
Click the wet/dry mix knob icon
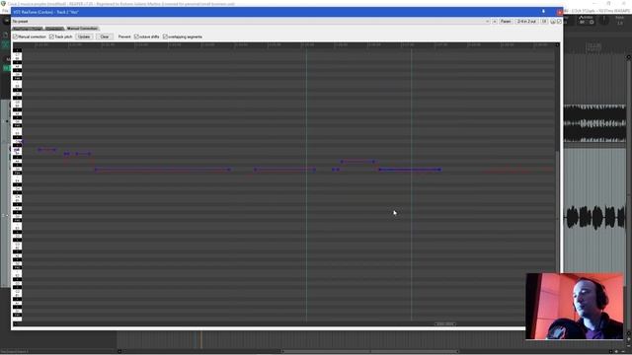(x=553, y=21)
